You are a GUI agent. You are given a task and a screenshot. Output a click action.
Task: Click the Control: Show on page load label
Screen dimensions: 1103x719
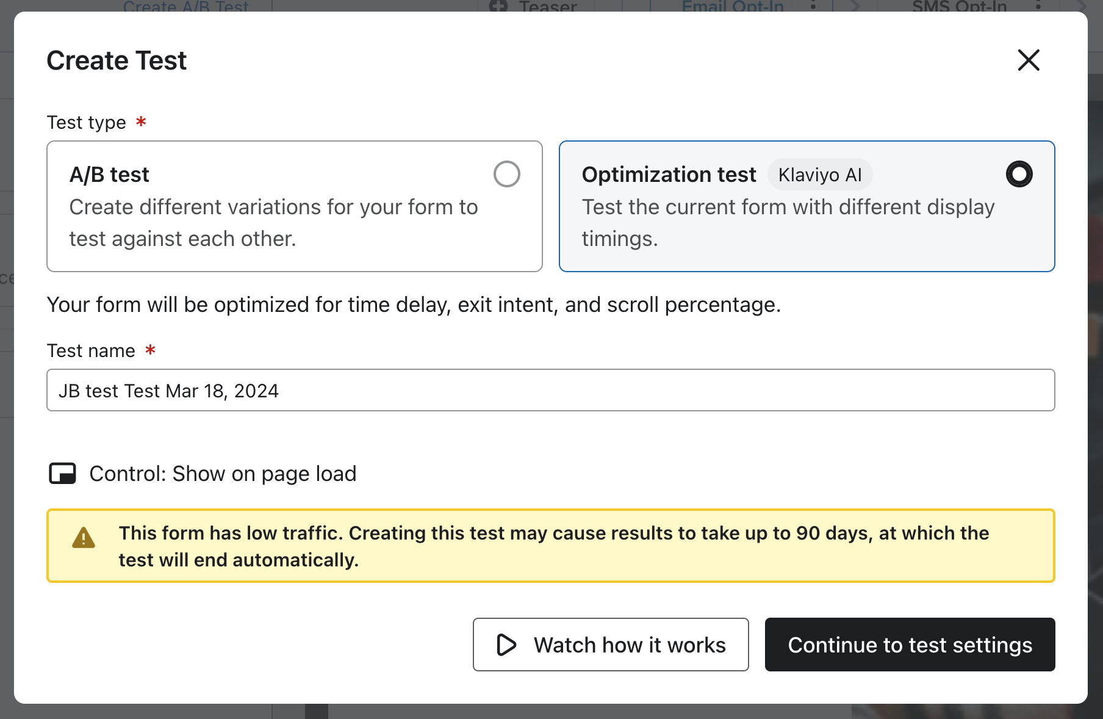(223, 474)
